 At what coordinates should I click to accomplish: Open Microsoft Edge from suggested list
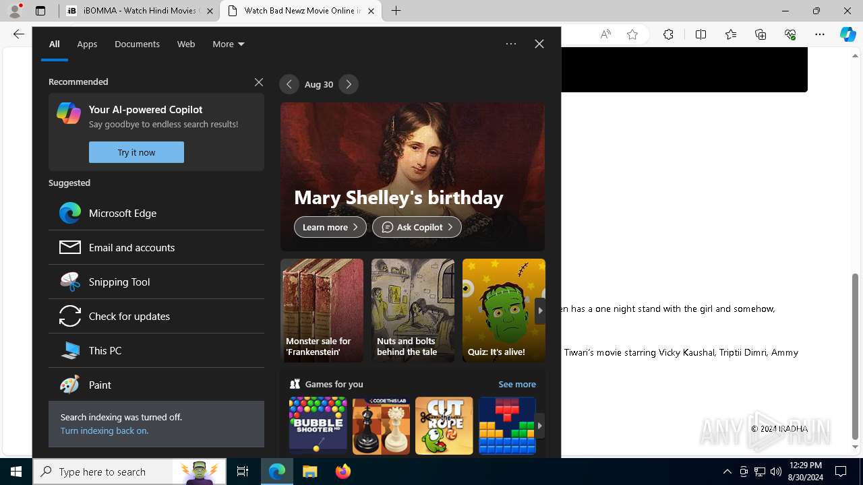(156, 213)
